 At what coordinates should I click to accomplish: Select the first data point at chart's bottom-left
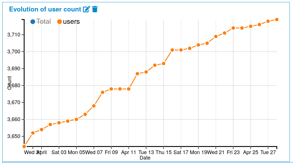[24, 147]
